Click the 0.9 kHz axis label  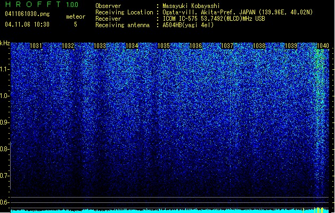tap(5, 122)
